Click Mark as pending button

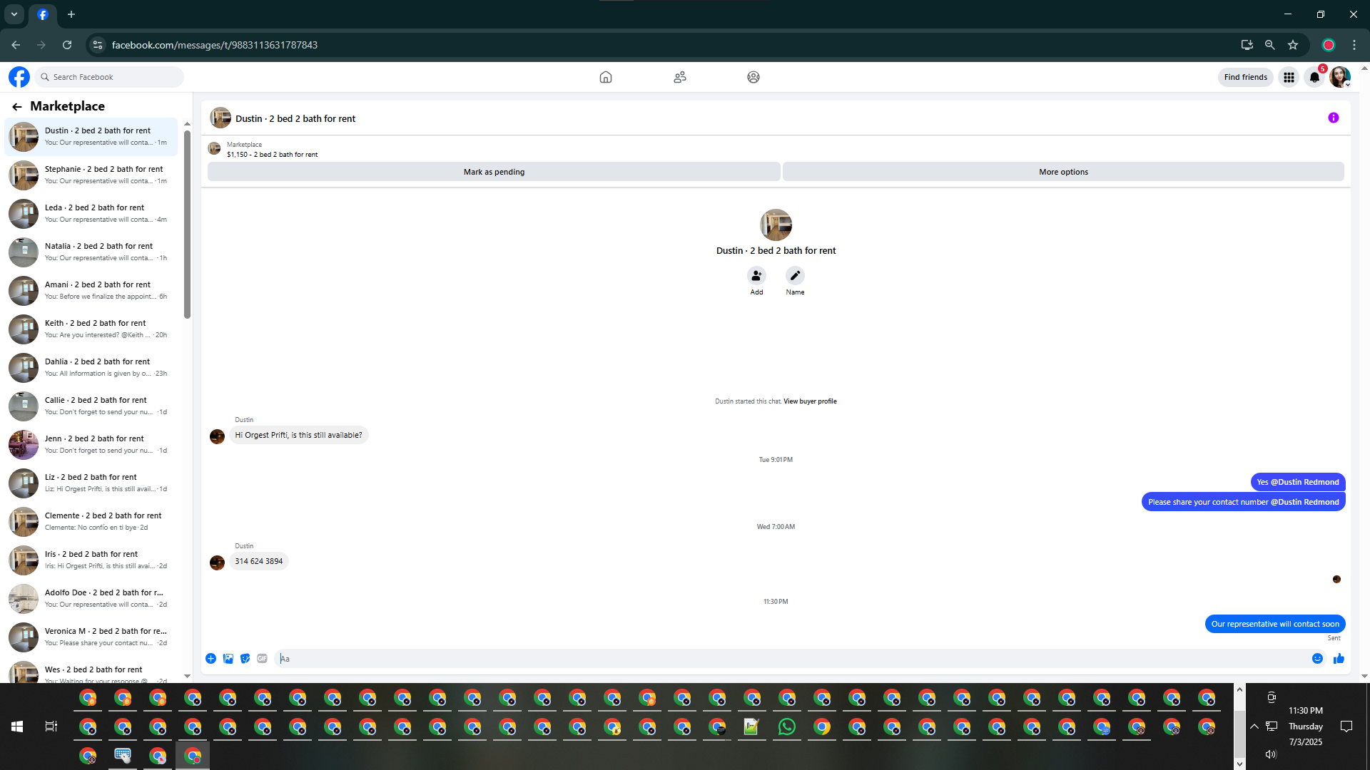point(494,172)
